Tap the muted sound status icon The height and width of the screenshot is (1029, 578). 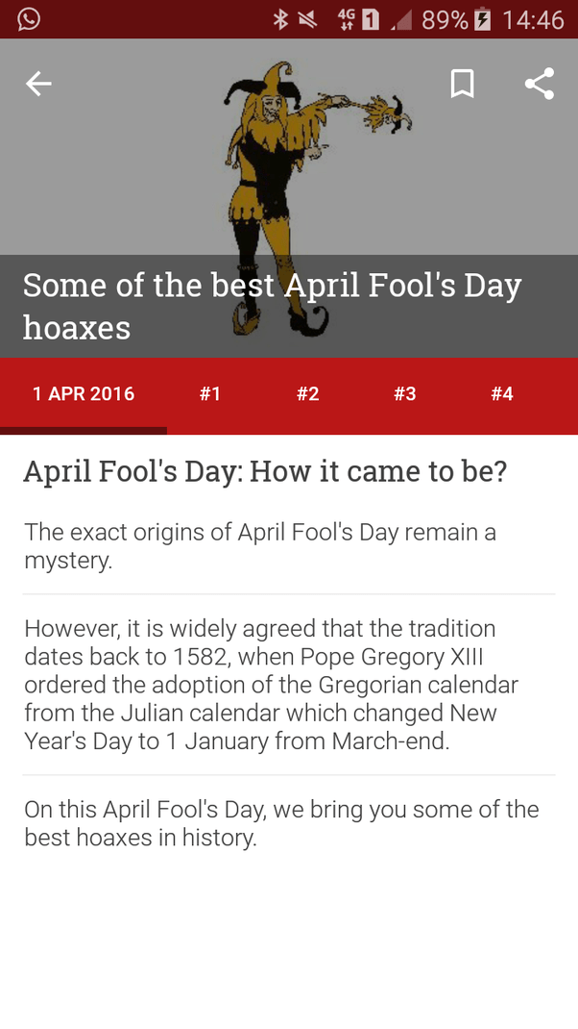pyautogui.click(x=307, y=19)
